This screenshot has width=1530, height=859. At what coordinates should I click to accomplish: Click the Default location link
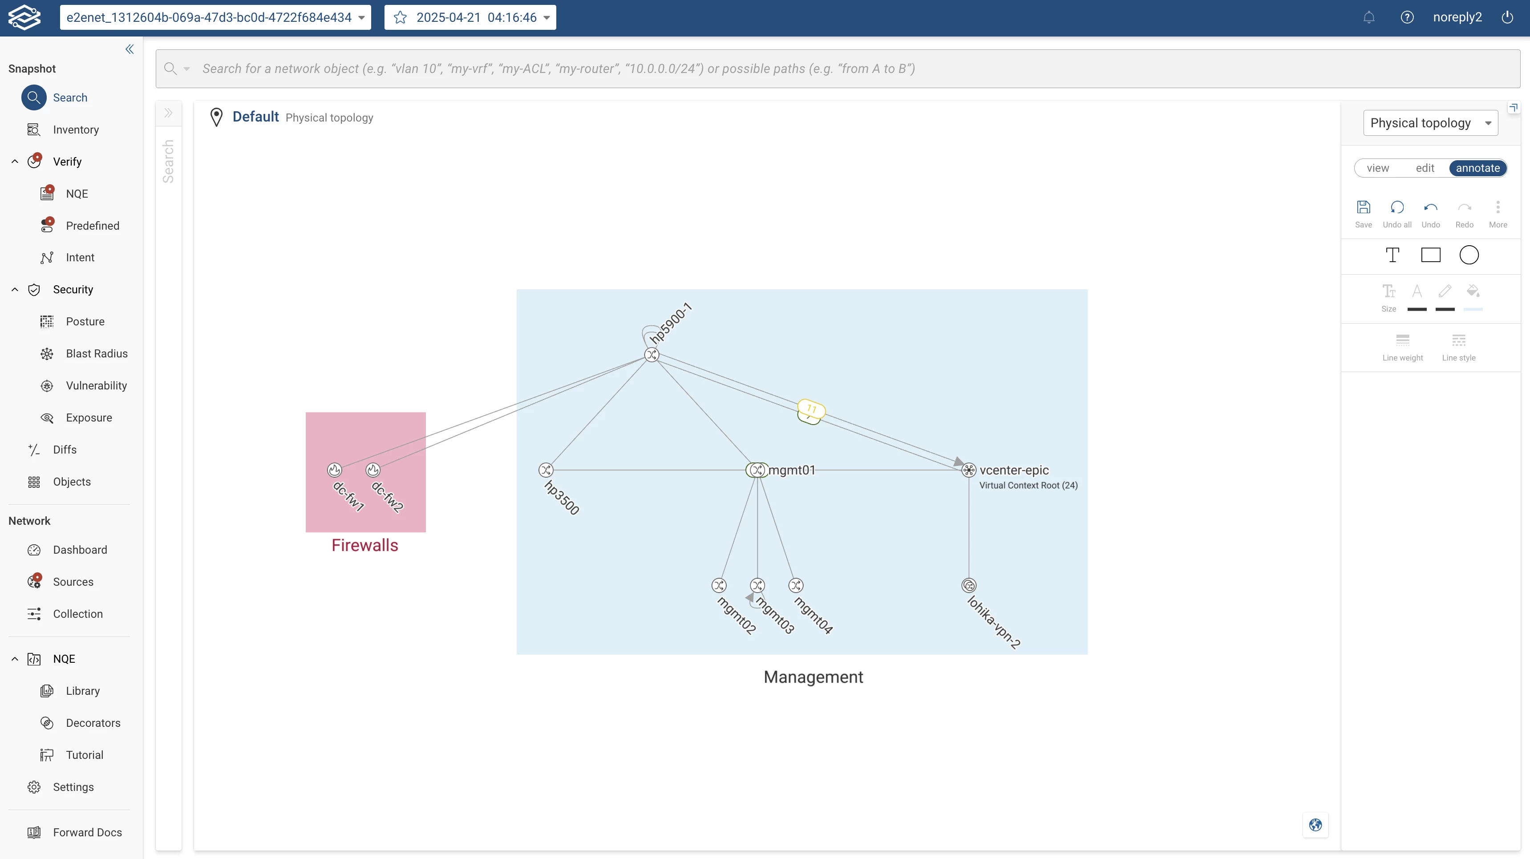[x=255, y=117]
